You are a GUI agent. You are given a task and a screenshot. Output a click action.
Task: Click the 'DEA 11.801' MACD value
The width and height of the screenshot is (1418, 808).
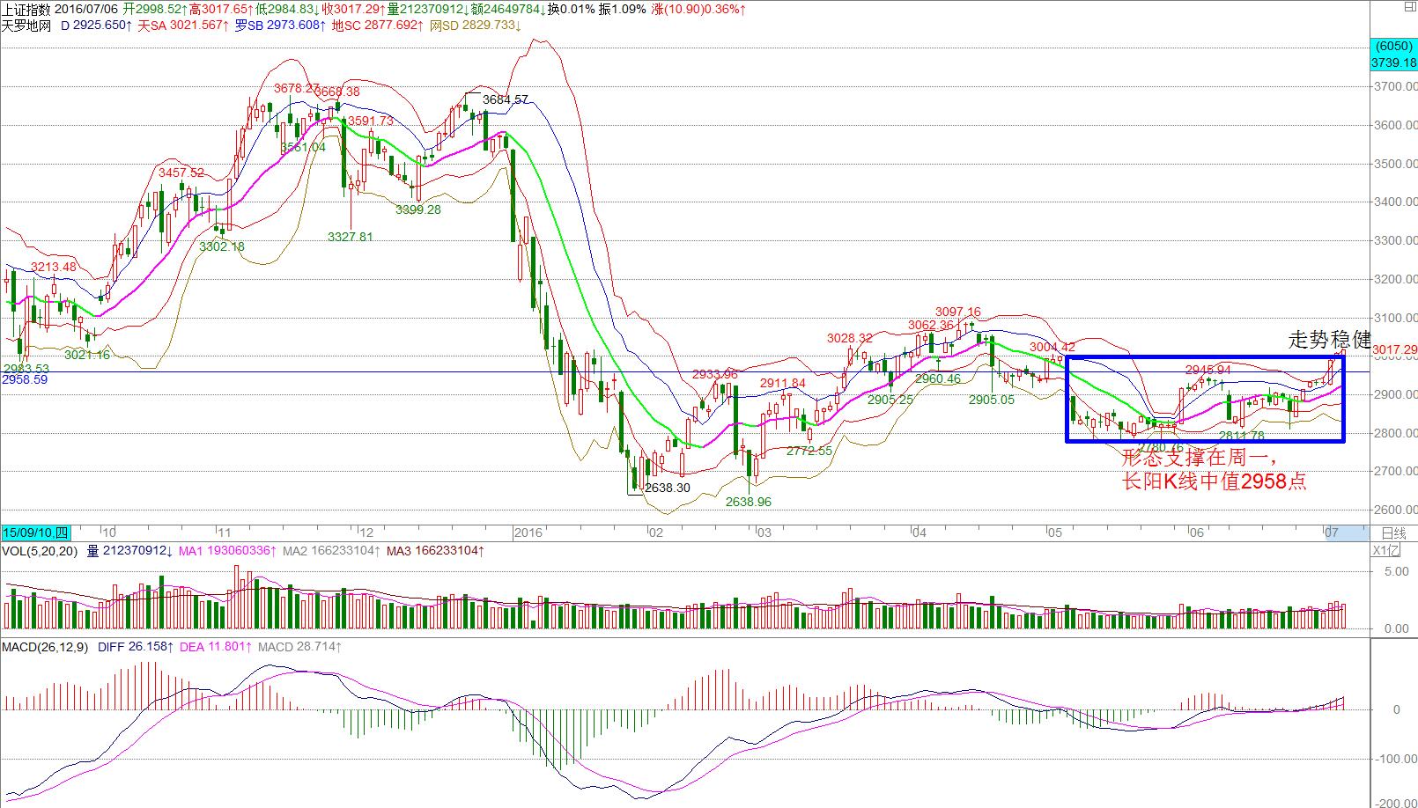point(217,647)
